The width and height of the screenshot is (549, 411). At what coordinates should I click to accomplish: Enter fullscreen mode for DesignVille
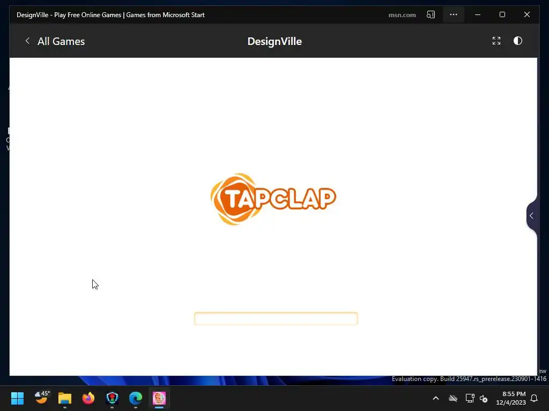[x=496, y=41]
